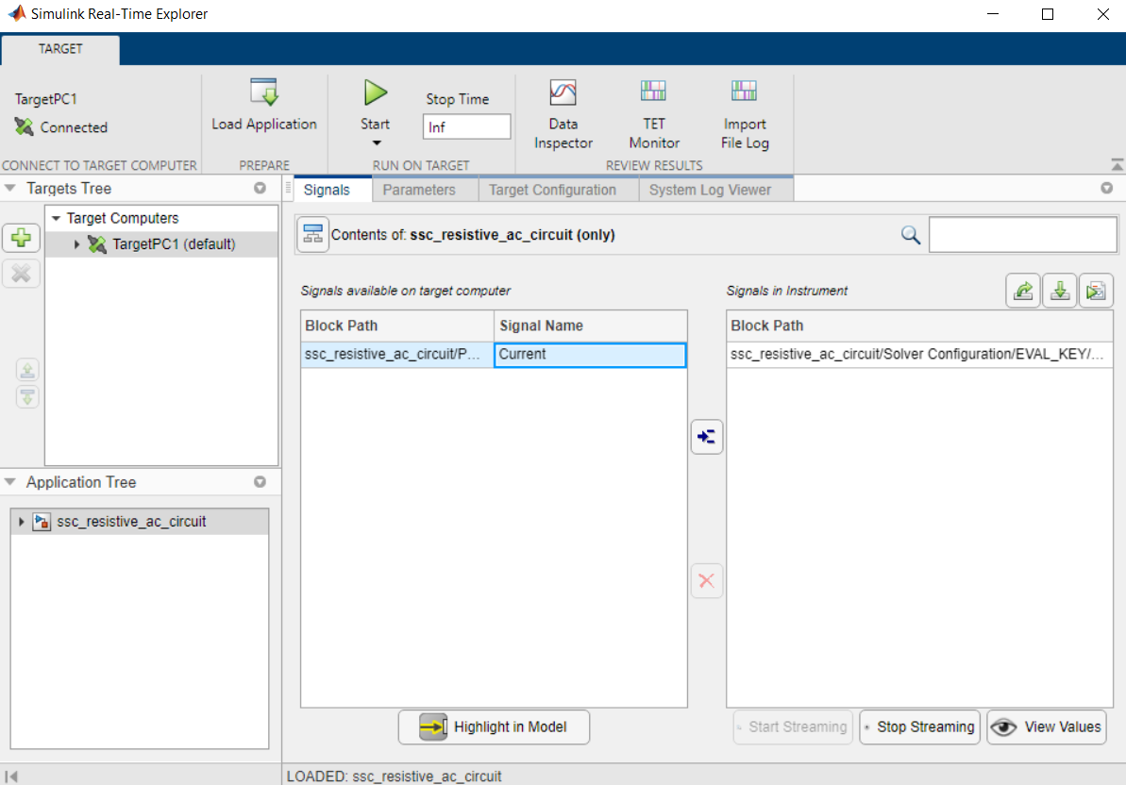Viewport: 1126px width, 785px height.
Task: Add selected signal to instrument with arrow button
Action: [706, 436]
